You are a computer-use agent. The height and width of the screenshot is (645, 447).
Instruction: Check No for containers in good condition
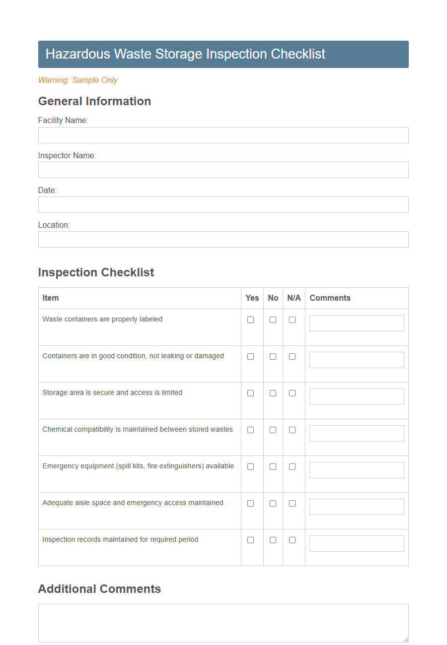pyautogui.click(x=272, y=356)
